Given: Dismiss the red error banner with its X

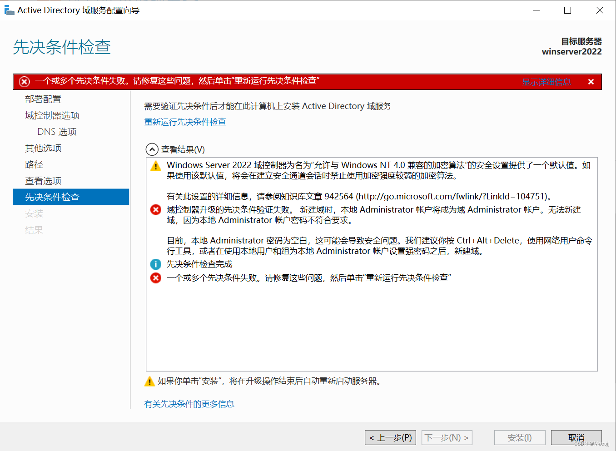Looking at the screenshot, I should point(591,82).
